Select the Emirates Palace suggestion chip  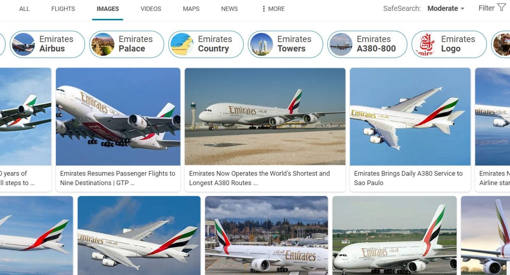pos(127,44)
